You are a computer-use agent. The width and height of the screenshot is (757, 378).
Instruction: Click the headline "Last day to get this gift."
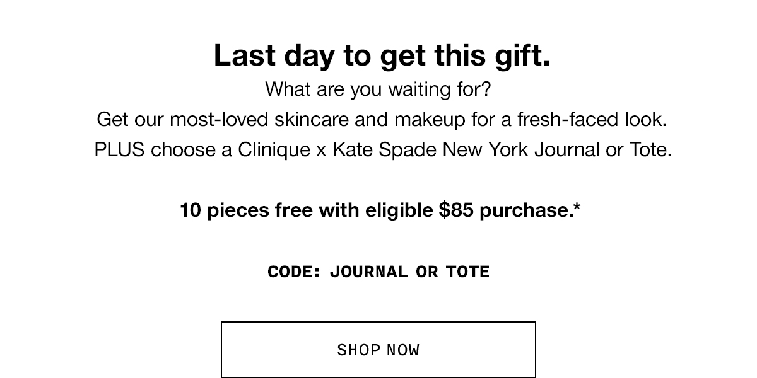tap(382, 56)
